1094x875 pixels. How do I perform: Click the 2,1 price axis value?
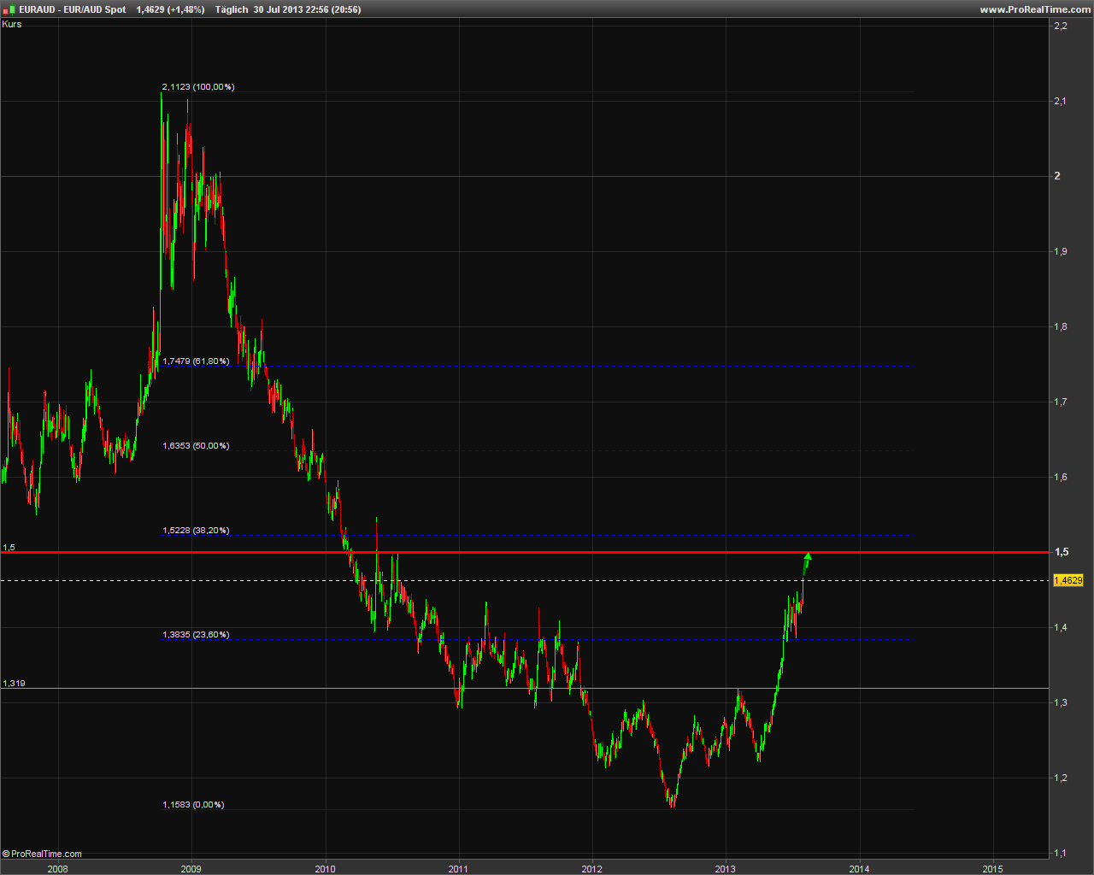pos(1061,101)
